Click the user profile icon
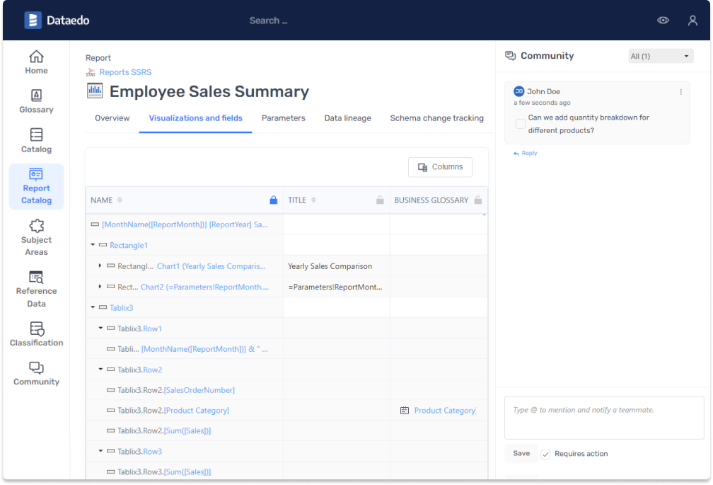 (692, 21)
